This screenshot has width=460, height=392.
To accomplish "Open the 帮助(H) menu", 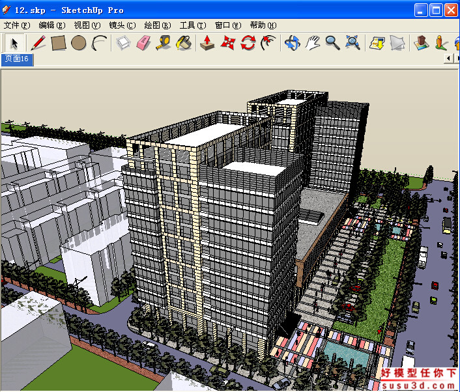I will point(263,25).
